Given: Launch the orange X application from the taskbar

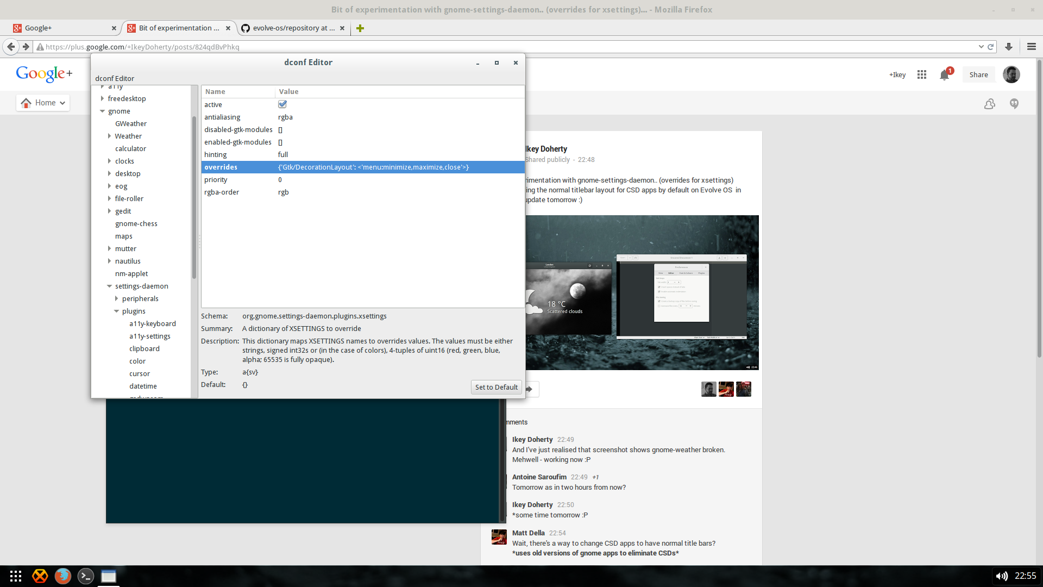Looking at the screenshot, I should tap(40, 576).
